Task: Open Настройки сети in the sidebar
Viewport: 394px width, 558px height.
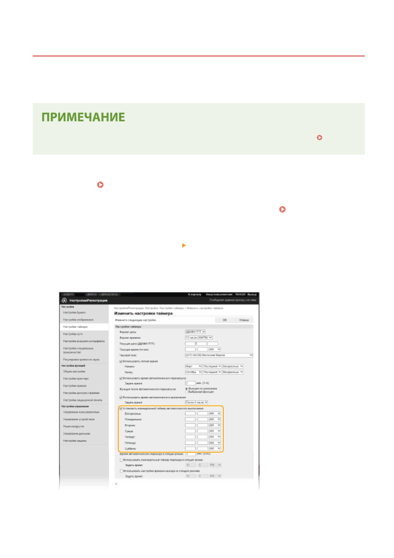Action: [73, 334]
